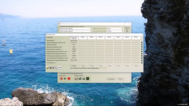The width and height of the screenshot is (189, 106).
Task: Open graph icon for noise level row
Action: point(142,45)
